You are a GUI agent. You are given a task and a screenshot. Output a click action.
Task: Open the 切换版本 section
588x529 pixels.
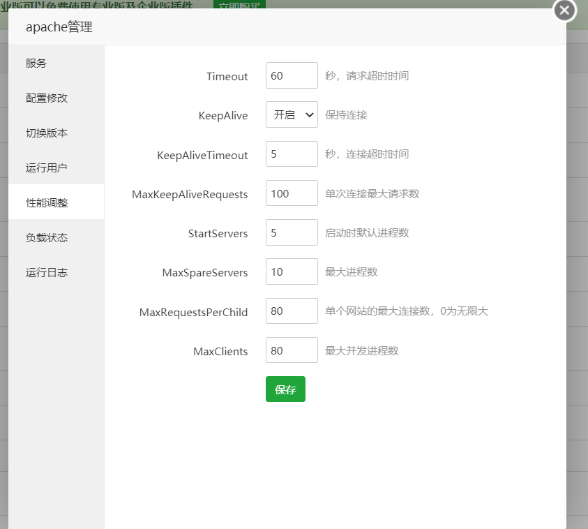(56, 133)
